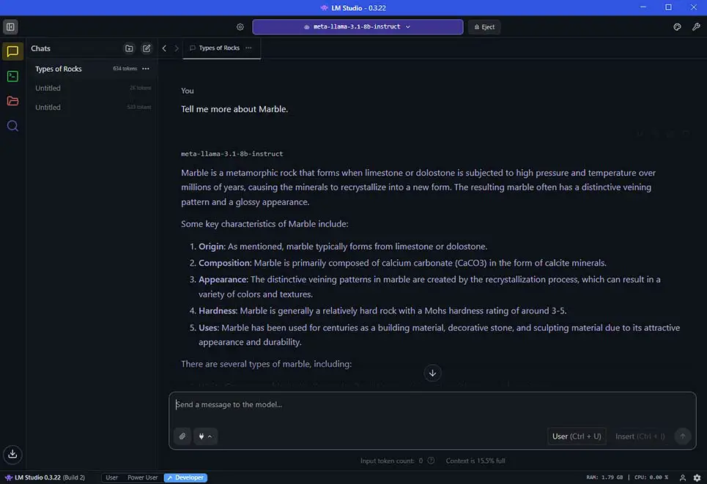Click the CPU usage status entry
The height and width of the screenshot is (484, 707).
tap(651, 477)
